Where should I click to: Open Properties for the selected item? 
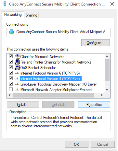(x=94, y=105)
